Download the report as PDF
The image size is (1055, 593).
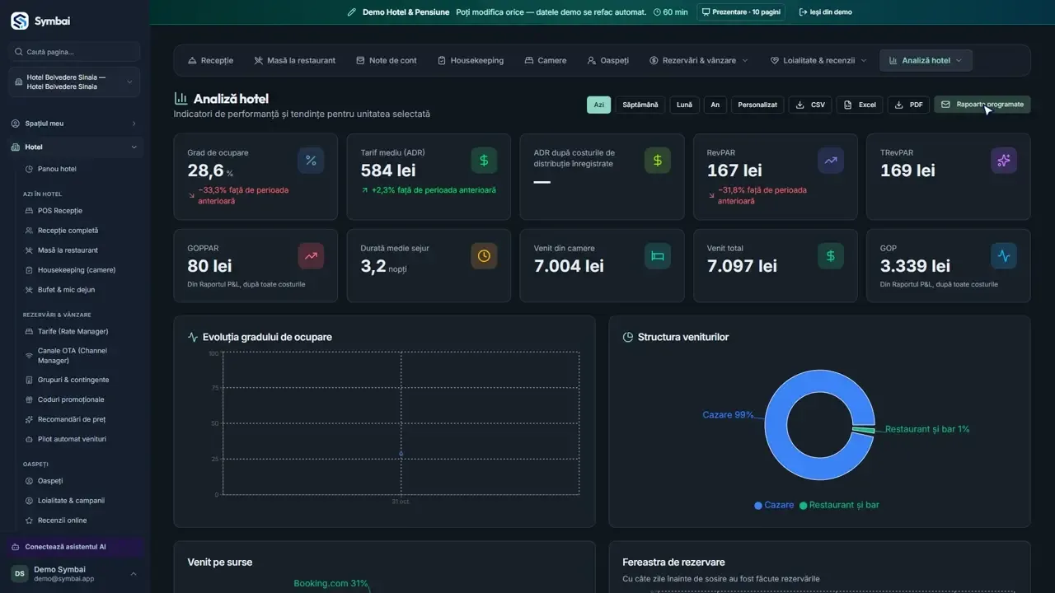tap(908, 105)
